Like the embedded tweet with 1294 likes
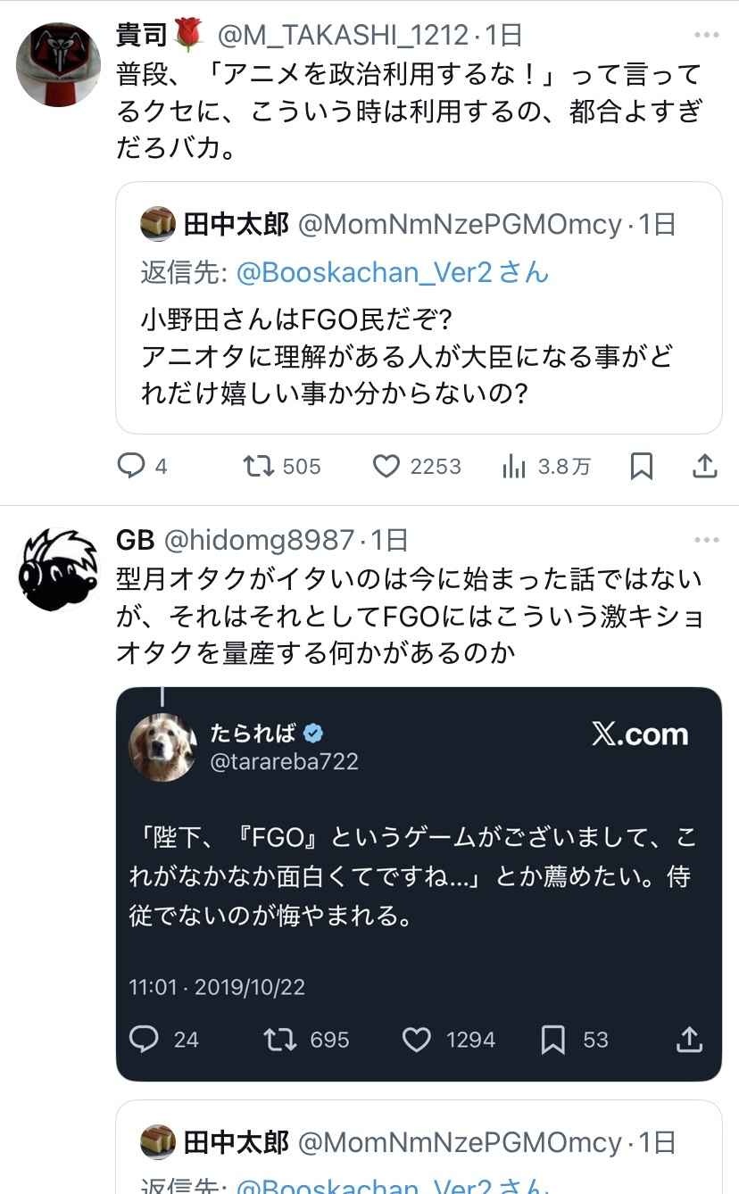 pos(417,1039)
